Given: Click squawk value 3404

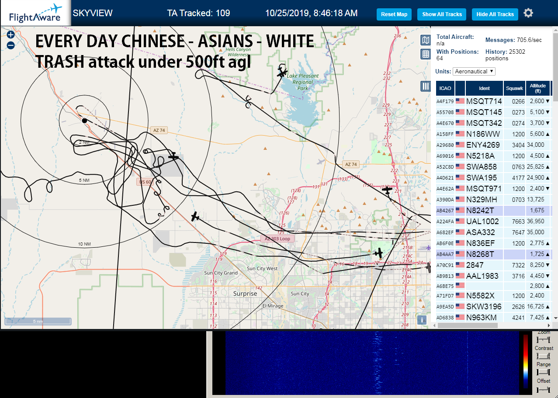Looking at the screenshot, I should 518,145.
